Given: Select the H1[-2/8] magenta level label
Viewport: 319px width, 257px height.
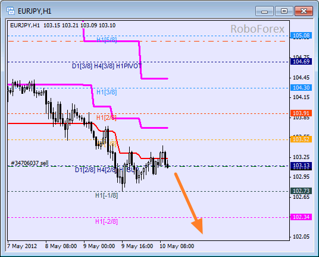Looking at the screenshot, I should click(x=107, y=221).
